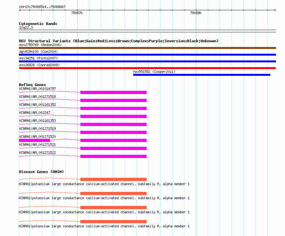Click the third orange OMIM KCNMA1 exon bar
Screen dimensions: 285x236
[x=113, y=208]
